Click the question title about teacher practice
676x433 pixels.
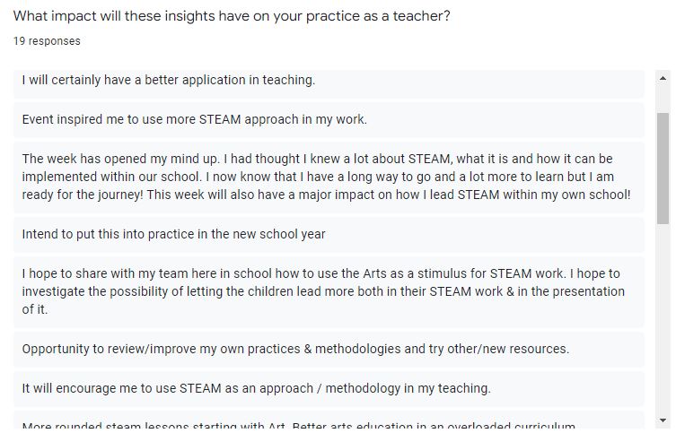click(232, 16)
